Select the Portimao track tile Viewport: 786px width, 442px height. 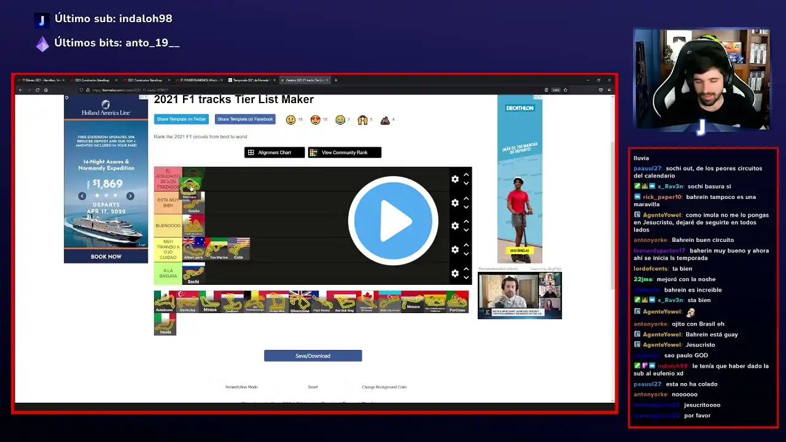pos(457,302)
